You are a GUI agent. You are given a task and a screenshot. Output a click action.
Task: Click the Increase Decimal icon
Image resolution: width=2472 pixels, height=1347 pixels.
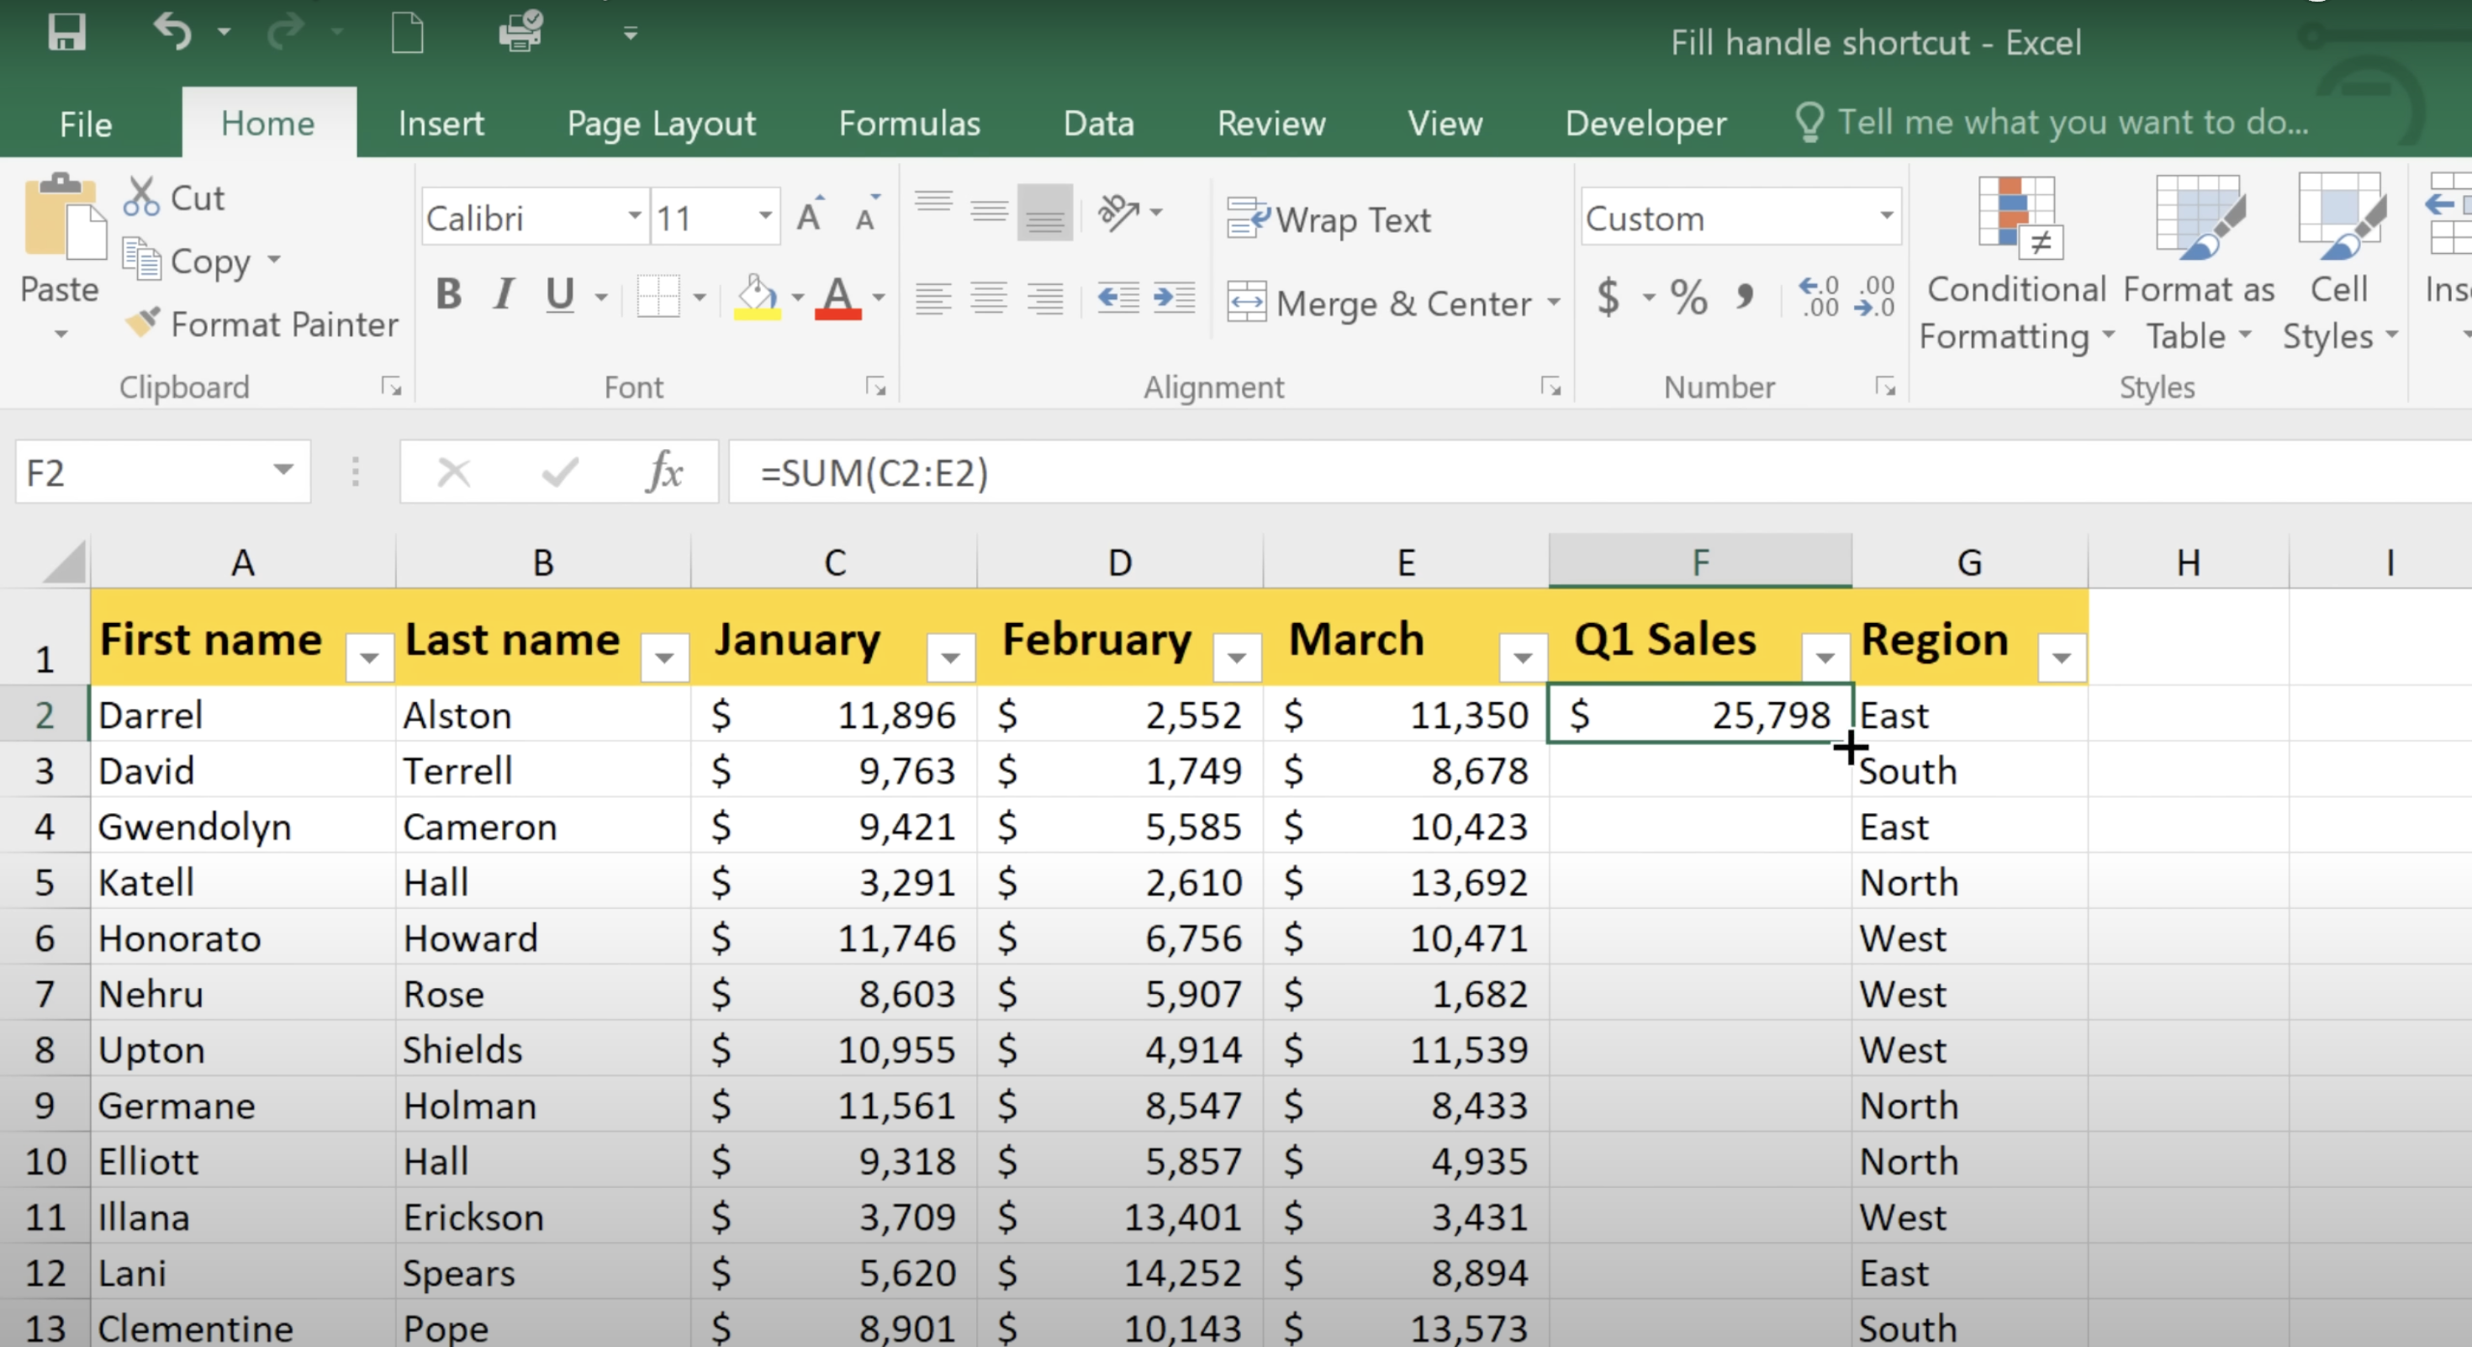click(x=1819, y=297)
